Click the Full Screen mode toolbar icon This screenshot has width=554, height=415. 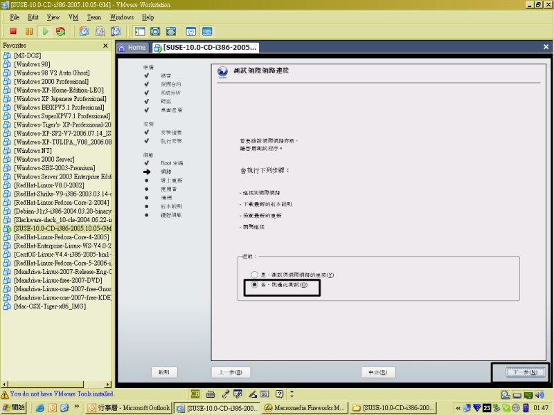[170, 31]
